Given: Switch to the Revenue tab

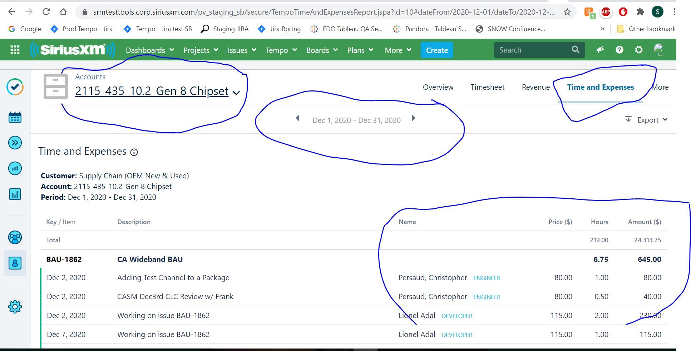Looking at the screenshot, I should 535,87.
